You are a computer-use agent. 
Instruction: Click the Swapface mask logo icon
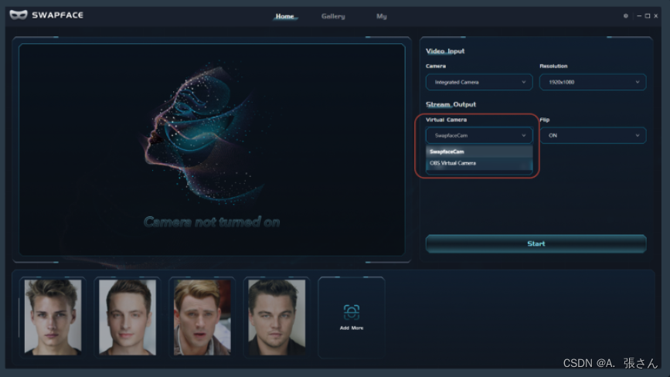(19, 15)
